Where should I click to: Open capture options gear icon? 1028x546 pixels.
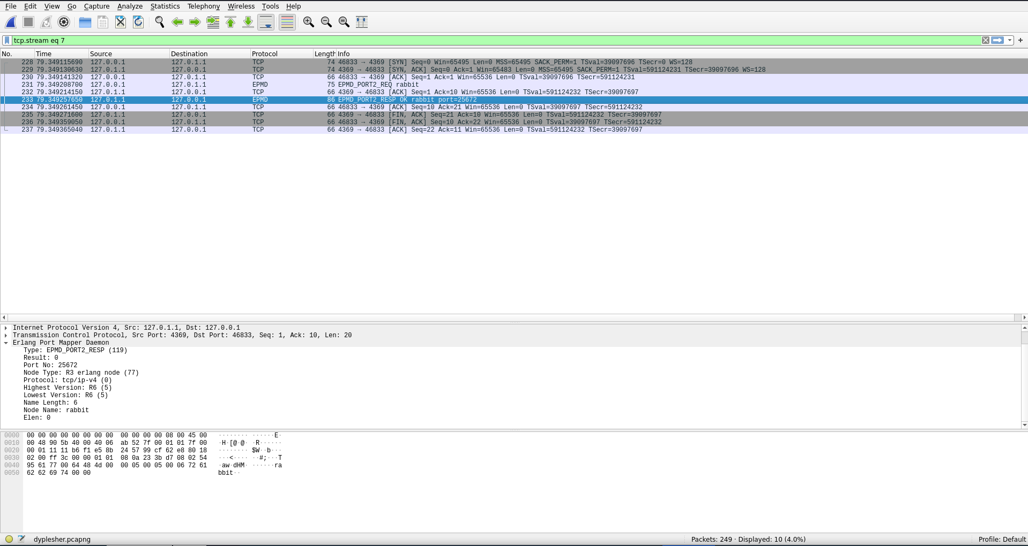click(x=64, y=22)
